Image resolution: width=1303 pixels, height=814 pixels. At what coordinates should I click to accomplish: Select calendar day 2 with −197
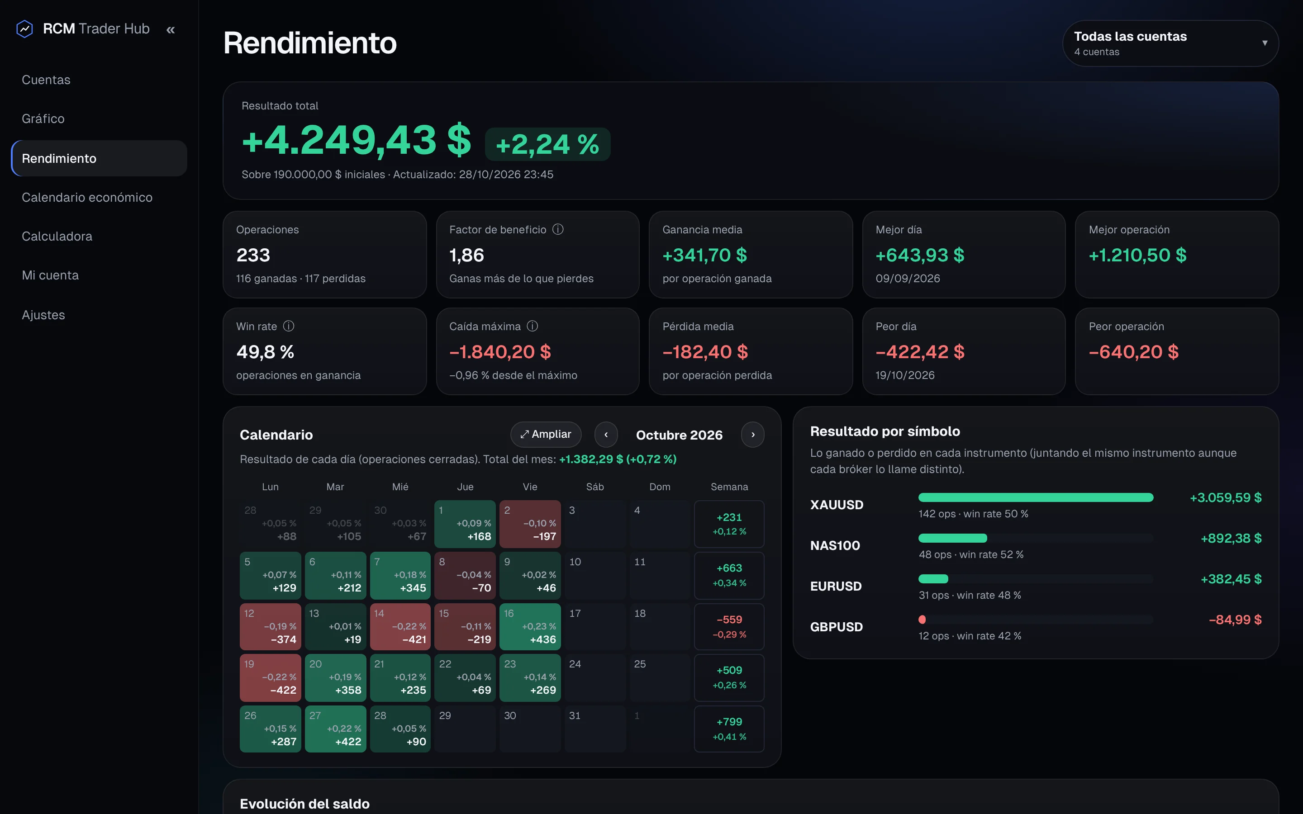point(530,524)
